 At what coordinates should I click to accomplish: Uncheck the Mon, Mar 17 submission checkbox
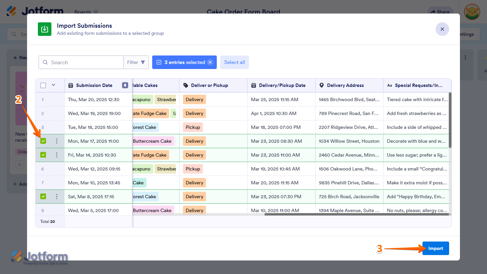43,141
